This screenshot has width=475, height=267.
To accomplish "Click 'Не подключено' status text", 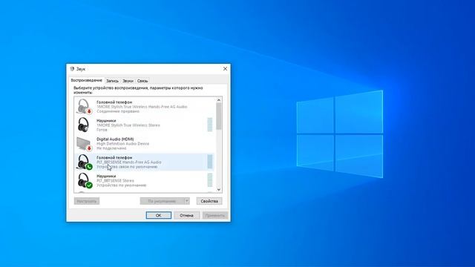I will tap(111, 148).
